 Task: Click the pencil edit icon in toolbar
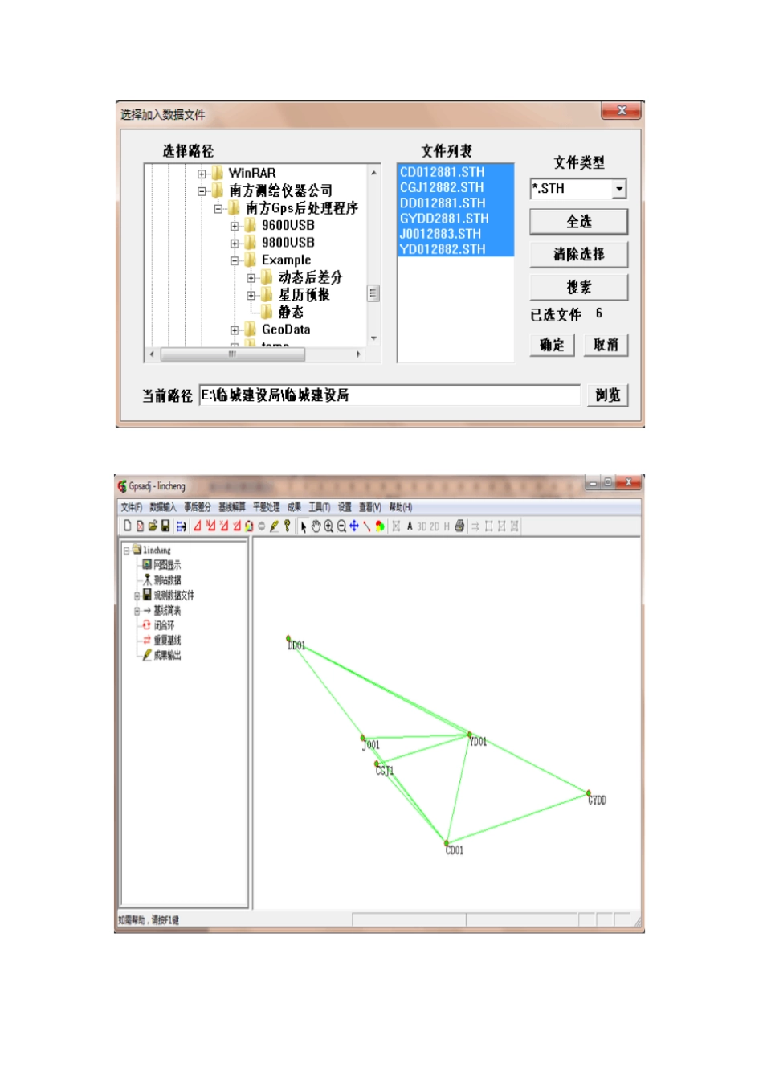click(x=274, y=526)
